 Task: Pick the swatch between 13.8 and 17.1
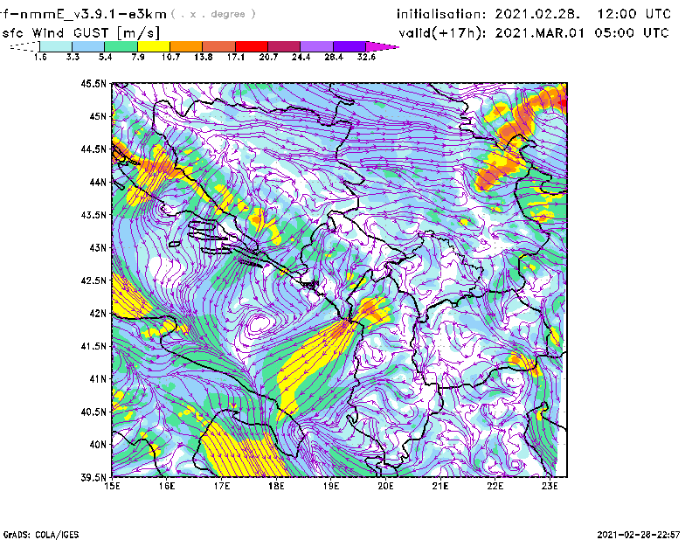(x=219, y=46)
